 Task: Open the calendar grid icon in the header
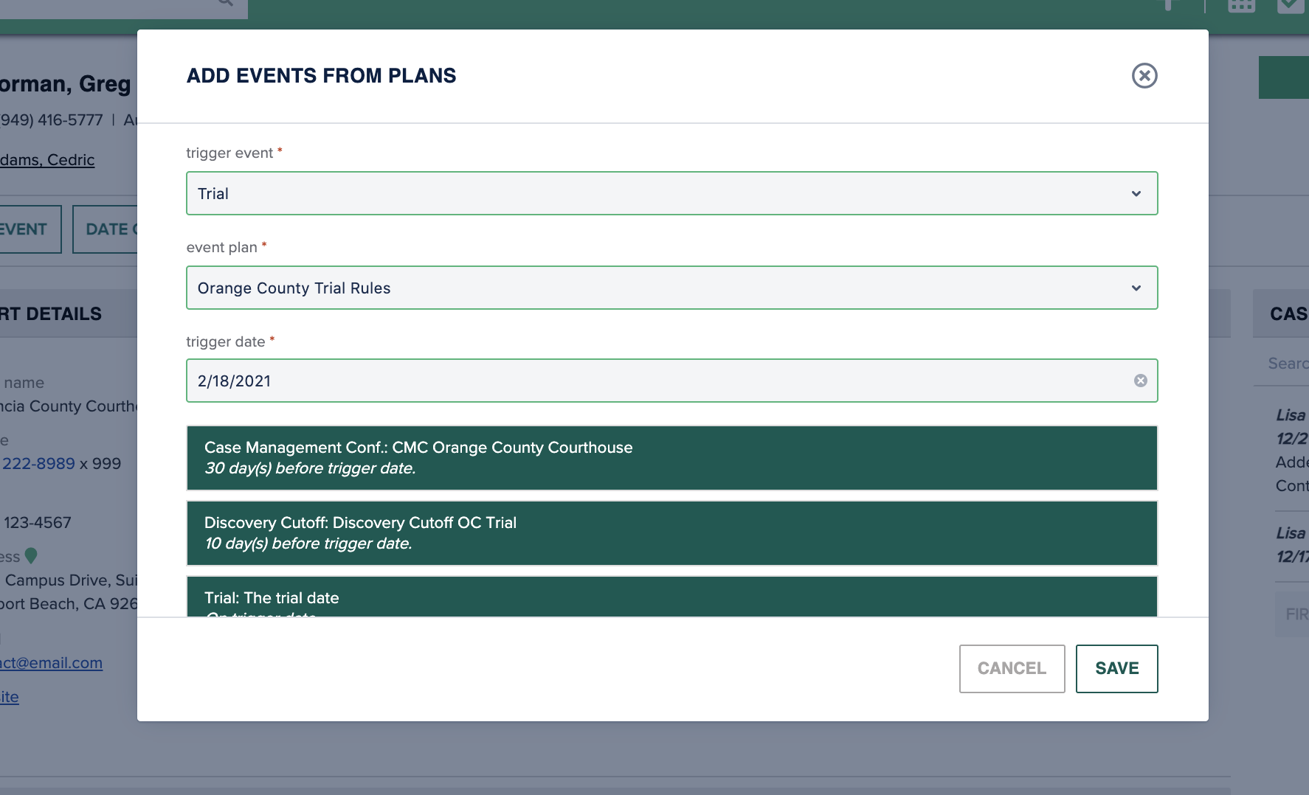[1241, 4]
